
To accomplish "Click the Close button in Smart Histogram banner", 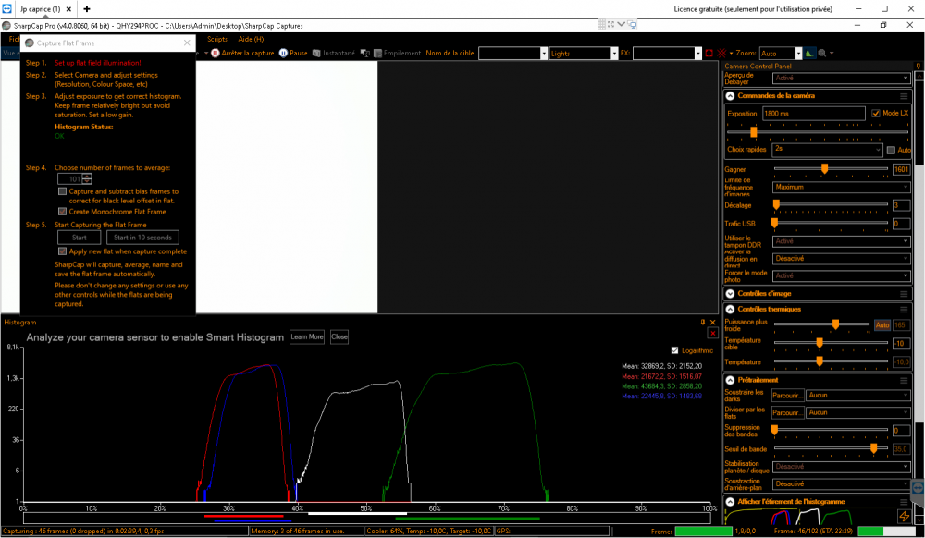I will (x=339, y=337).
